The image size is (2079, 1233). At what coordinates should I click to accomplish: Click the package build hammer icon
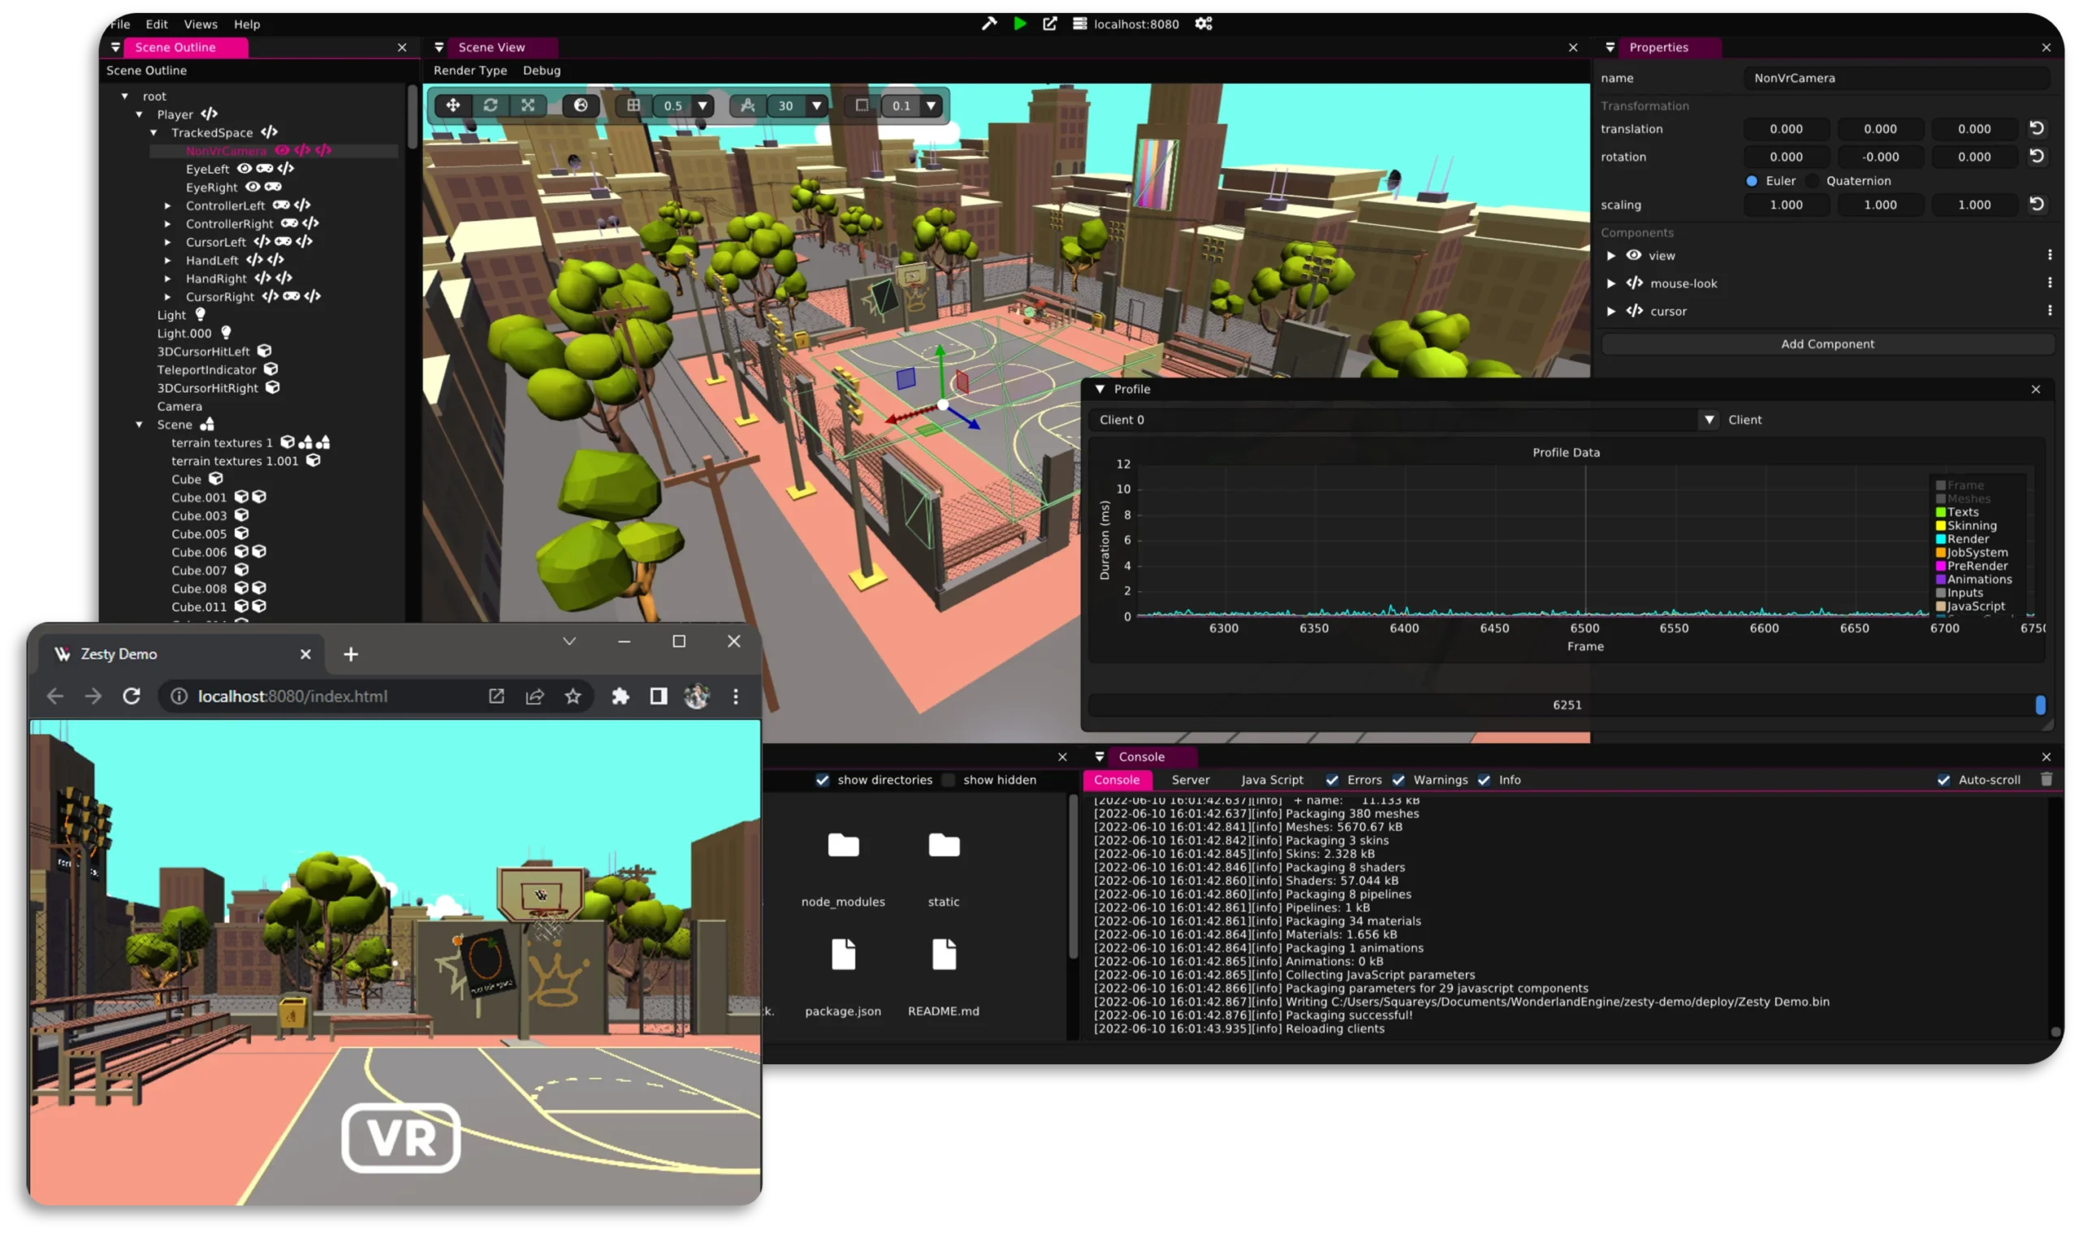coord(989,24)
